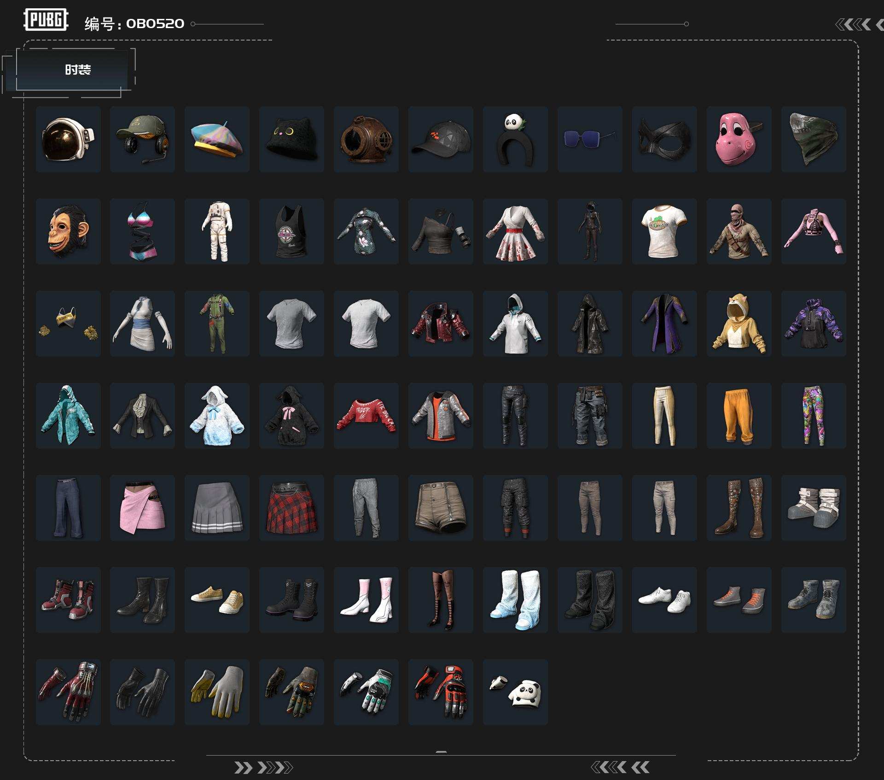Image resolution: width=884 pixels, height=780 pixels.
Task: Pick the white bunny-ear fluffy hoodie
Action: tap(217, 416)
